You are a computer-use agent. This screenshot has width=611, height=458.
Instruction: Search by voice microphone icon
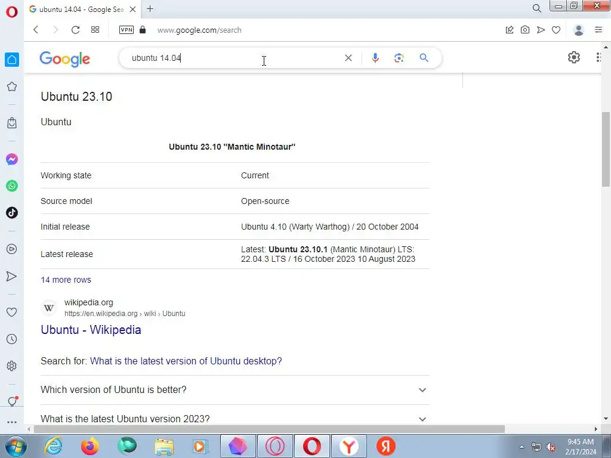tap(375, 58)
